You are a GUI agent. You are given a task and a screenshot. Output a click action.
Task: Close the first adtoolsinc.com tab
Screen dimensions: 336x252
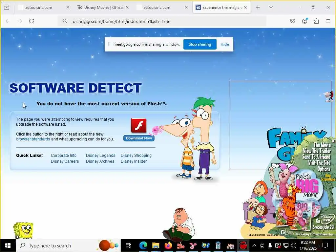(68, 7)
